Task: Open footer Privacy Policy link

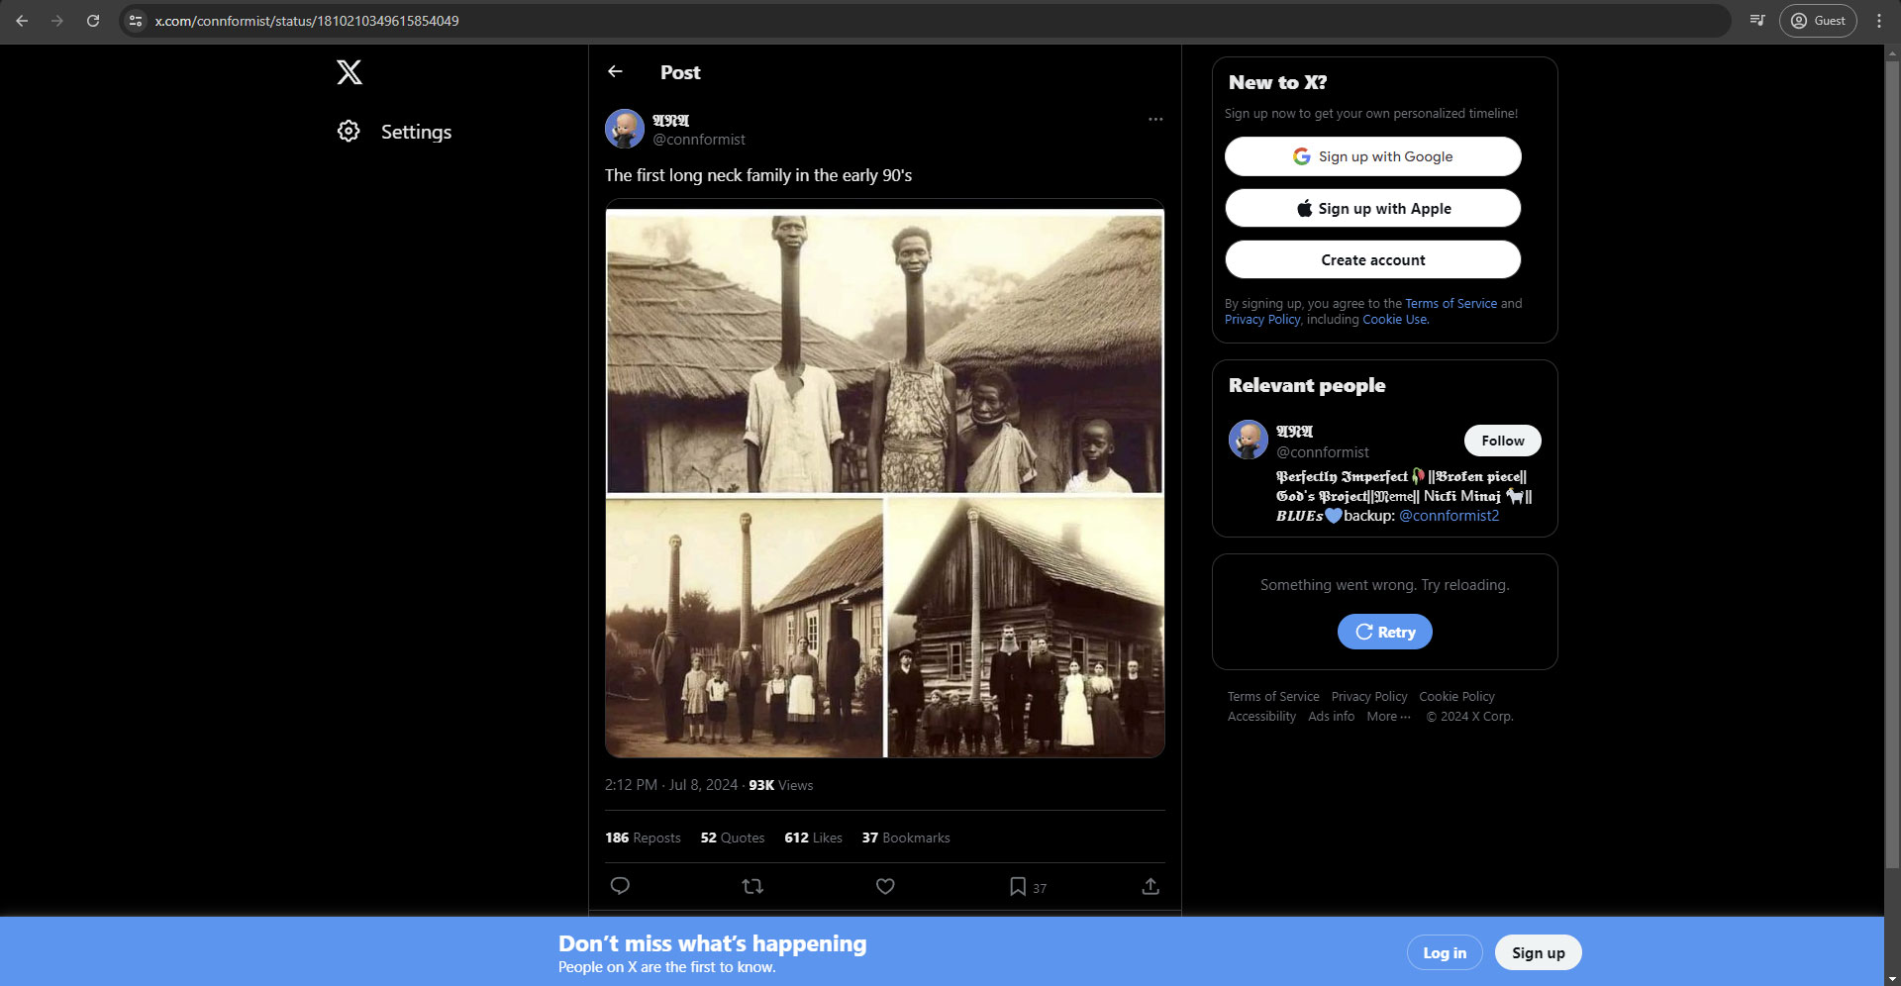Action: (x=1369, y=697)
